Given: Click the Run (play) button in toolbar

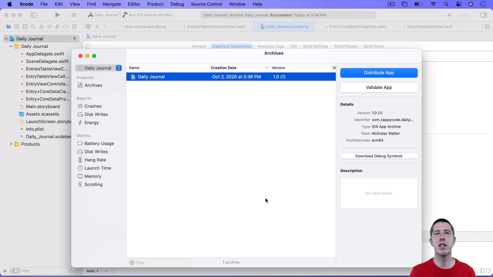Looking at the screenshot, I should pyautogui.click(x=58, y=15).
